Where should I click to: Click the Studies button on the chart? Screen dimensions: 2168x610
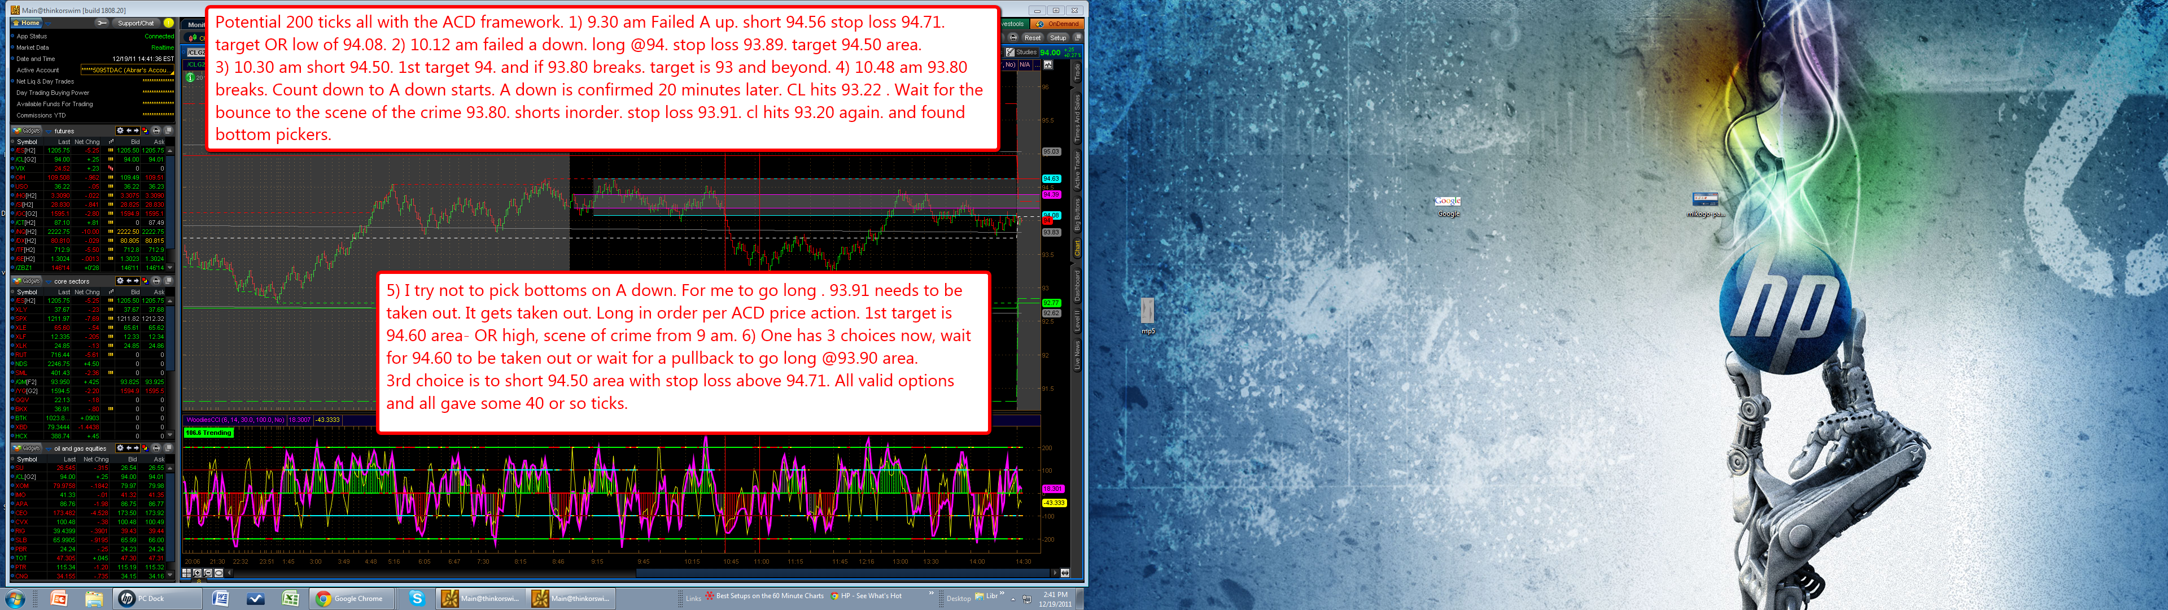pos(1022,52)
